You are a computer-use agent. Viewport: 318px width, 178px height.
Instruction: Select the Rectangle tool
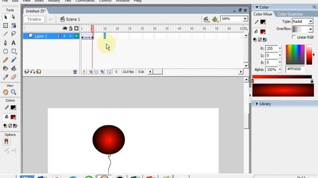point(14,51)
